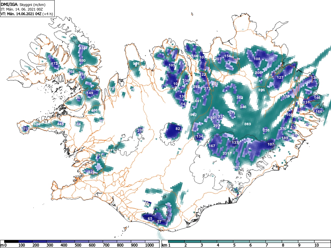Click the visibility value 207 on the map
This screenshot has width=331, height=248.
(218, 59)
